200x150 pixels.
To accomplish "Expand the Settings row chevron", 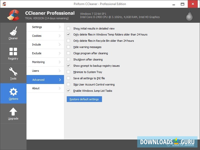I will pos(60,27).
